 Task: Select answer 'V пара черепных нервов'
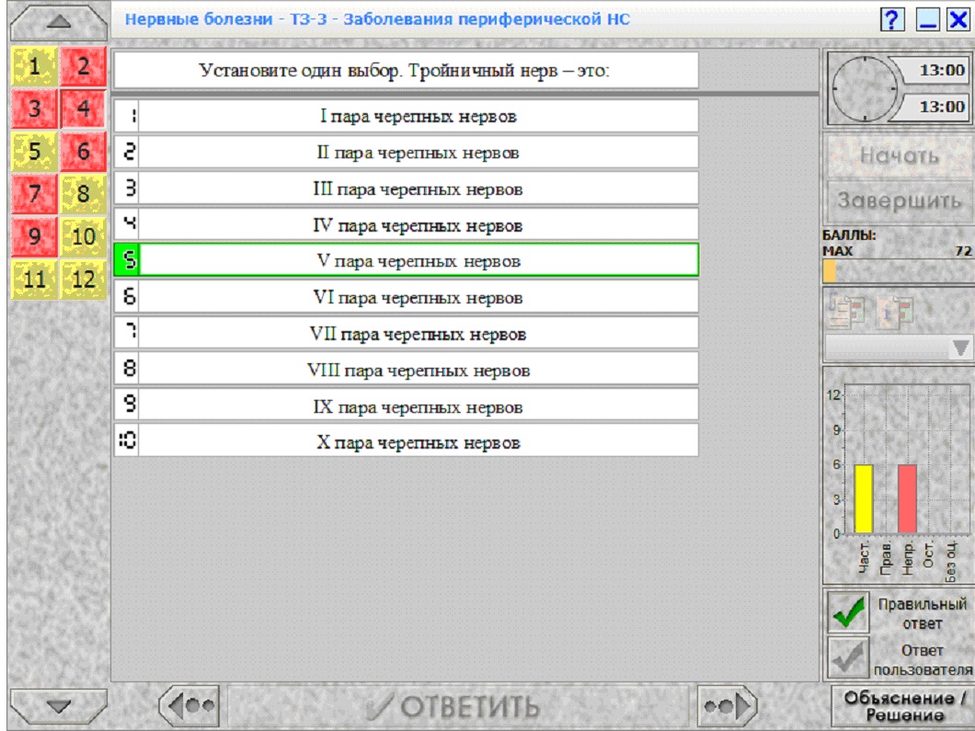click(x=406, y=260)
